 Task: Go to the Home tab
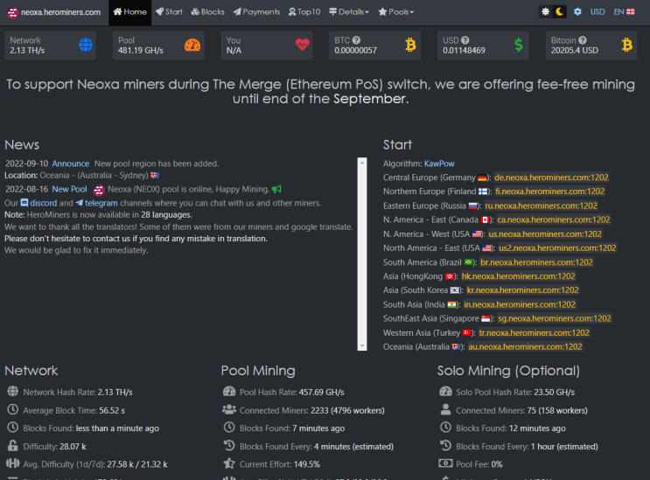coord(129,12)
